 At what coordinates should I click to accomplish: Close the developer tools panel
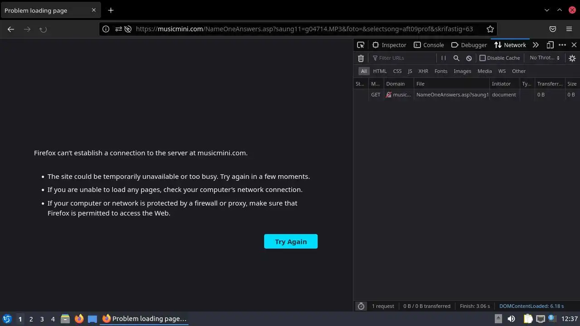pyautogui.click(x=574, y=45)
